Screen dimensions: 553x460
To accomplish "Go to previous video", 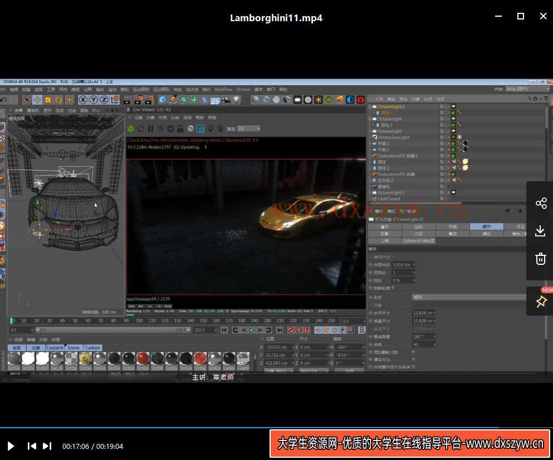I will click(32, 446).
